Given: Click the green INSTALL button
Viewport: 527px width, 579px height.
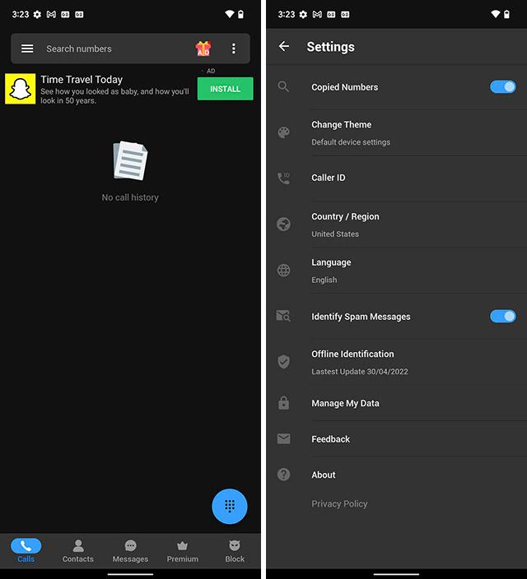Looking at the screenshot, I should pos(226,89).
